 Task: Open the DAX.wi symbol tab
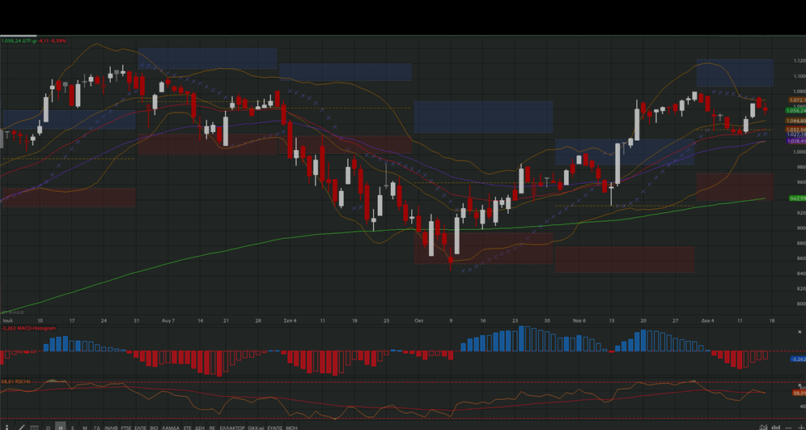coord(256,428)
